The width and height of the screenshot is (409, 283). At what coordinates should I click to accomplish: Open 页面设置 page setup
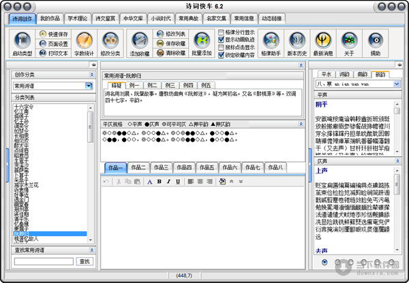point(53,44)
